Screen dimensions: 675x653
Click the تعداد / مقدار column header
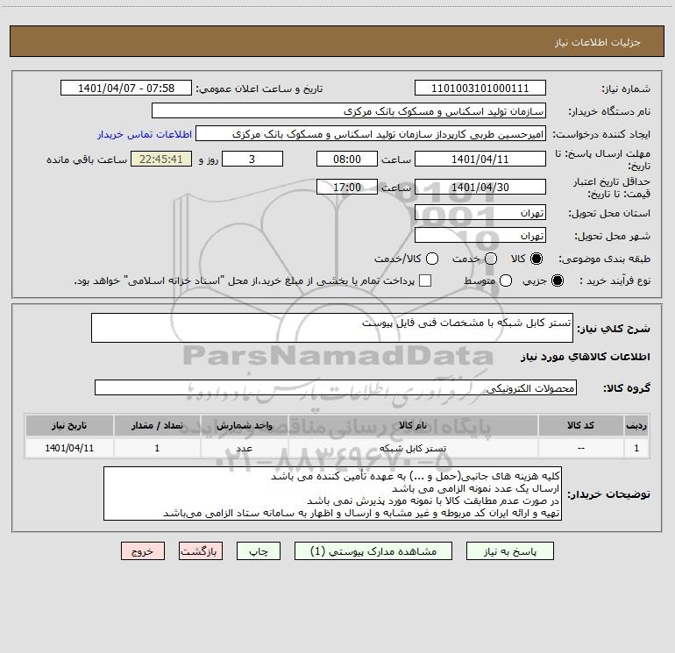point(157,425)
